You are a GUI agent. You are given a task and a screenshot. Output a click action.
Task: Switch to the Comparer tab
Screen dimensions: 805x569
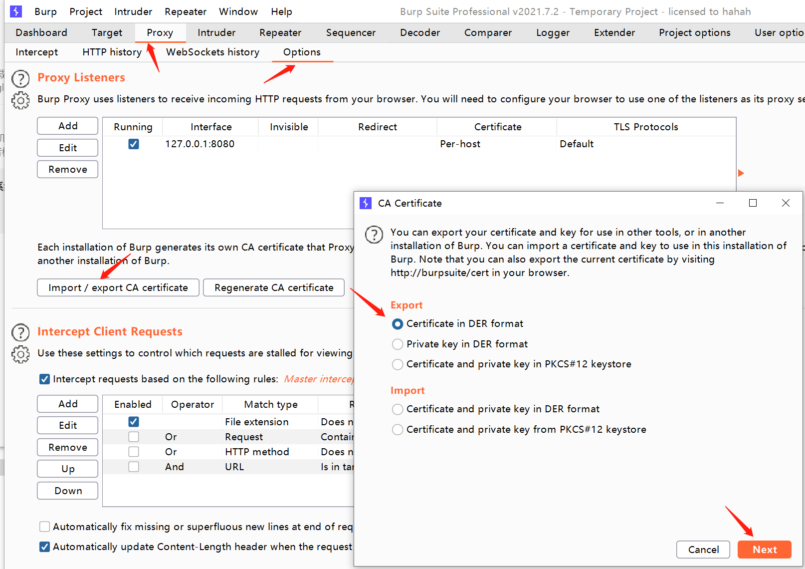(488, 32)
